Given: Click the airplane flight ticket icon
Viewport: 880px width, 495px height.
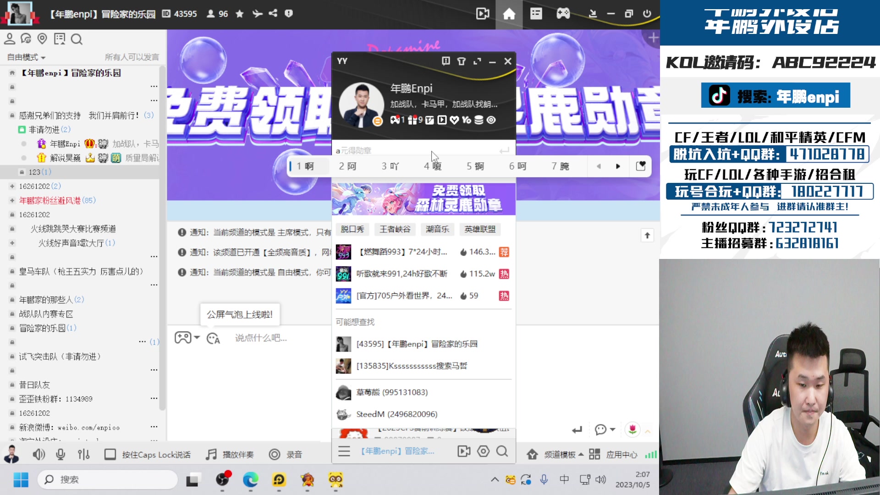Looking at the screenshot, I should tap(257, 14).
